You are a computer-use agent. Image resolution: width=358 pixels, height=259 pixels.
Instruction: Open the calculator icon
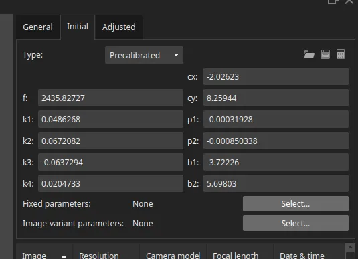(341, 54)
